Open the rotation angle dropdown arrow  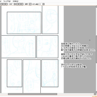click(x=15, y=4)
